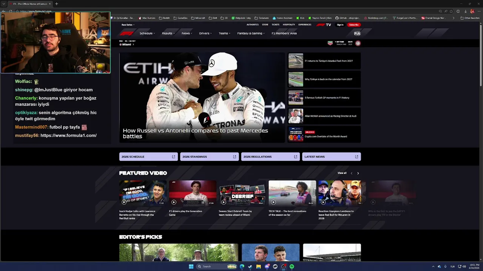The width and height of the screenshot is (483, 271).
Task: Open F1 Members' Area
Action: (284, 33)
